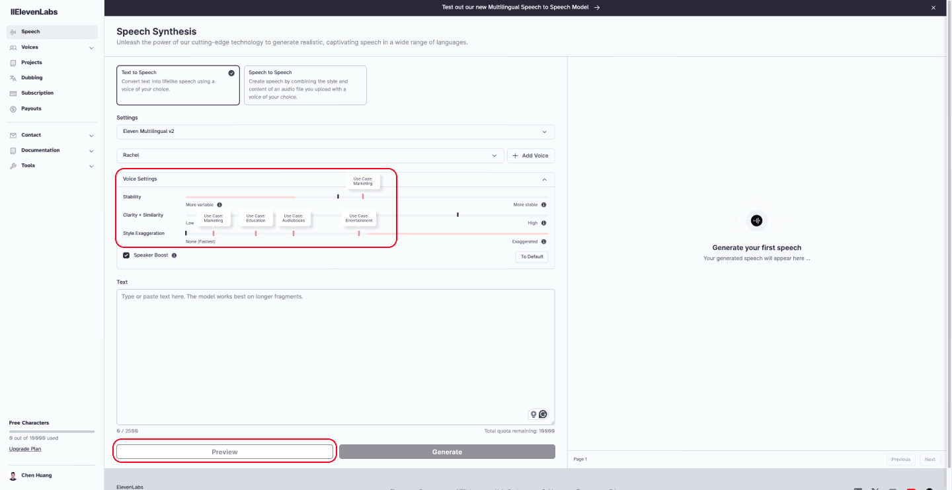952x490 pixels.
Task: Select the Text to Speech mode card
Action: pyautogui.click(x=178, y=85)
